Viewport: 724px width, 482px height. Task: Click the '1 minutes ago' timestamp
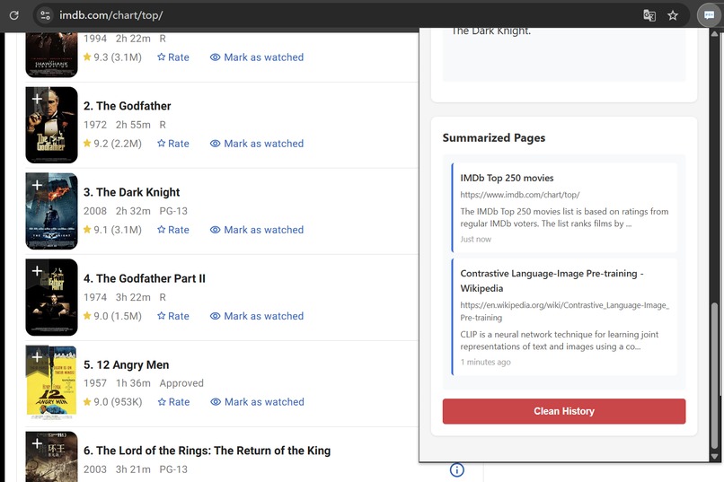coord(485,362)
